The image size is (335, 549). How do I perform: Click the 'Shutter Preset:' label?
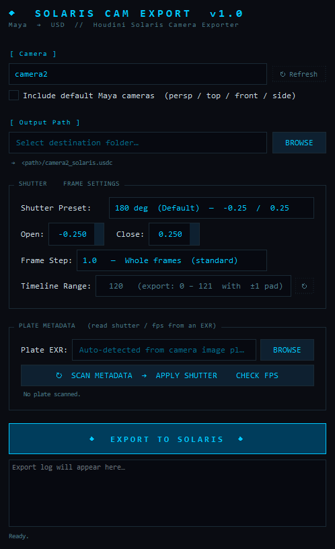point(56,208)
